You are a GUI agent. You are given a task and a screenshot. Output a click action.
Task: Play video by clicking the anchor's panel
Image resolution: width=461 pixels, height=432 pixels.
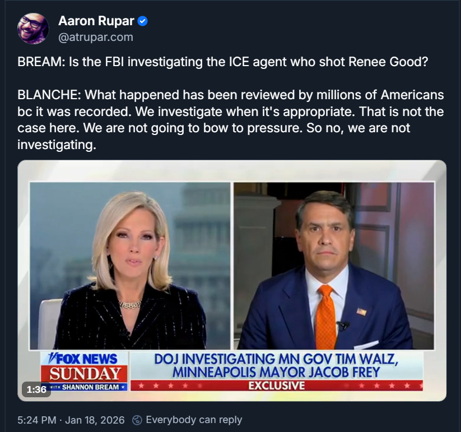pyautogui.click(x=130, y=266)
